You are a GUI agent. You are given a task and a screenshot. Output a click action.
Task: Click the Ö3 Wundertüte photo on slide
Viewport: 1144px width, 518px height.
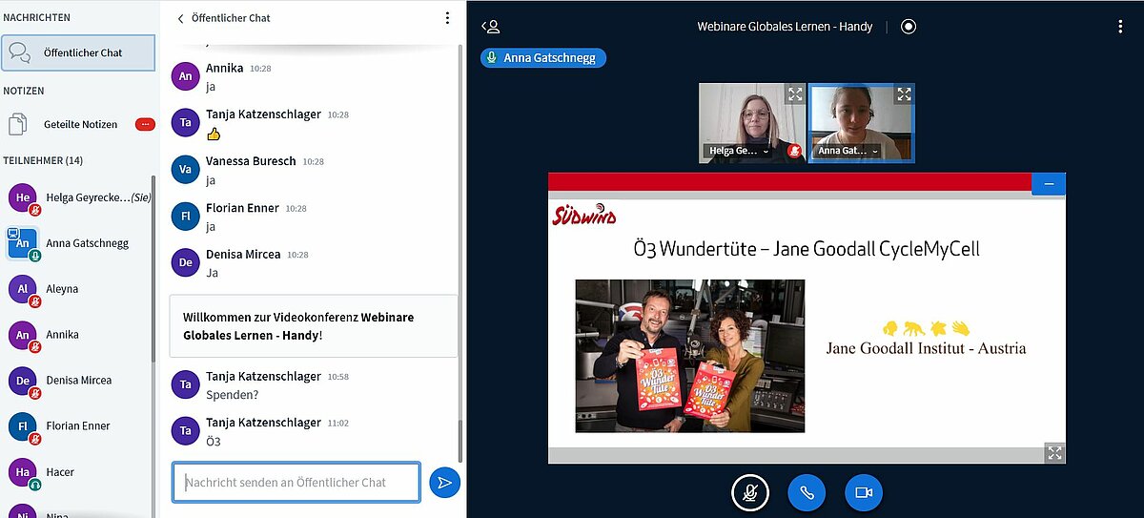point(690,356)
